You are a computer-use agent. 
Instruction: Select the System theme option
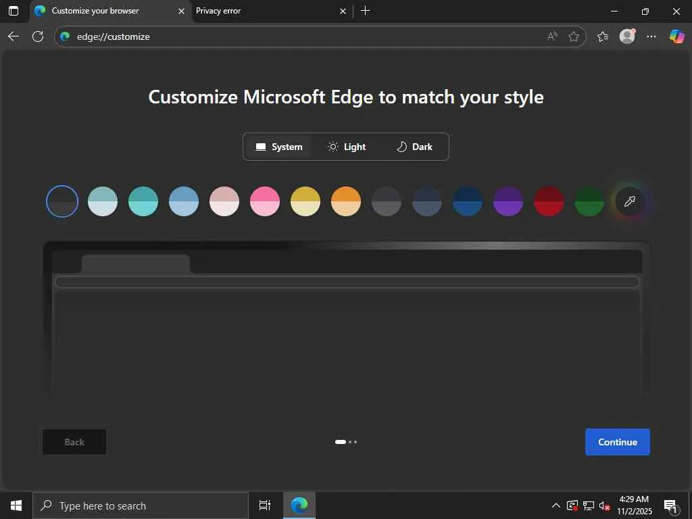pos(279,147)
